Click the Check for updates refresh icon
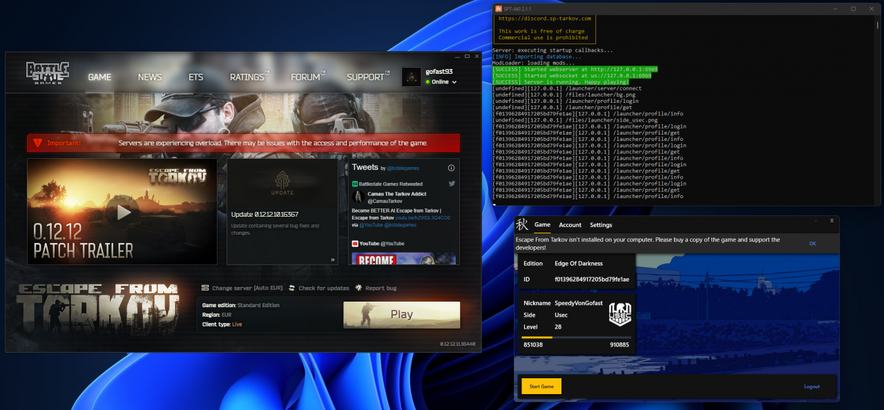This screenshot has width=884, height=410. [x=292, y=288]
